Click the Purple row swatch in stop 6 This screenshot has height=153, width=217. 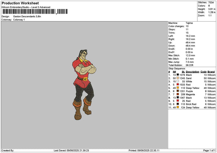[178, 91]
